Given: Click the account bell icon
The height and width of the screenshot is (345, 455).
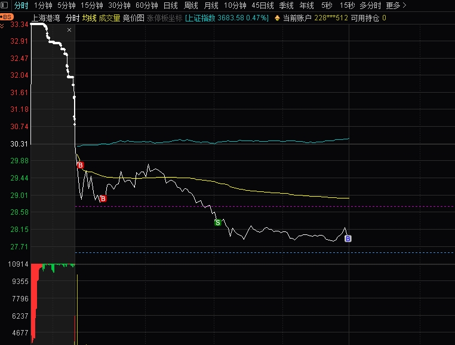Looking at the screenshot, I should click(277, 18).
